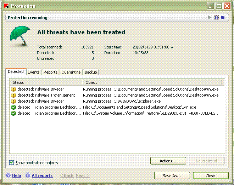Viewport: 234px width, 185px height.
Task: Maximize the Protection window
Action: tap(219, 6)
